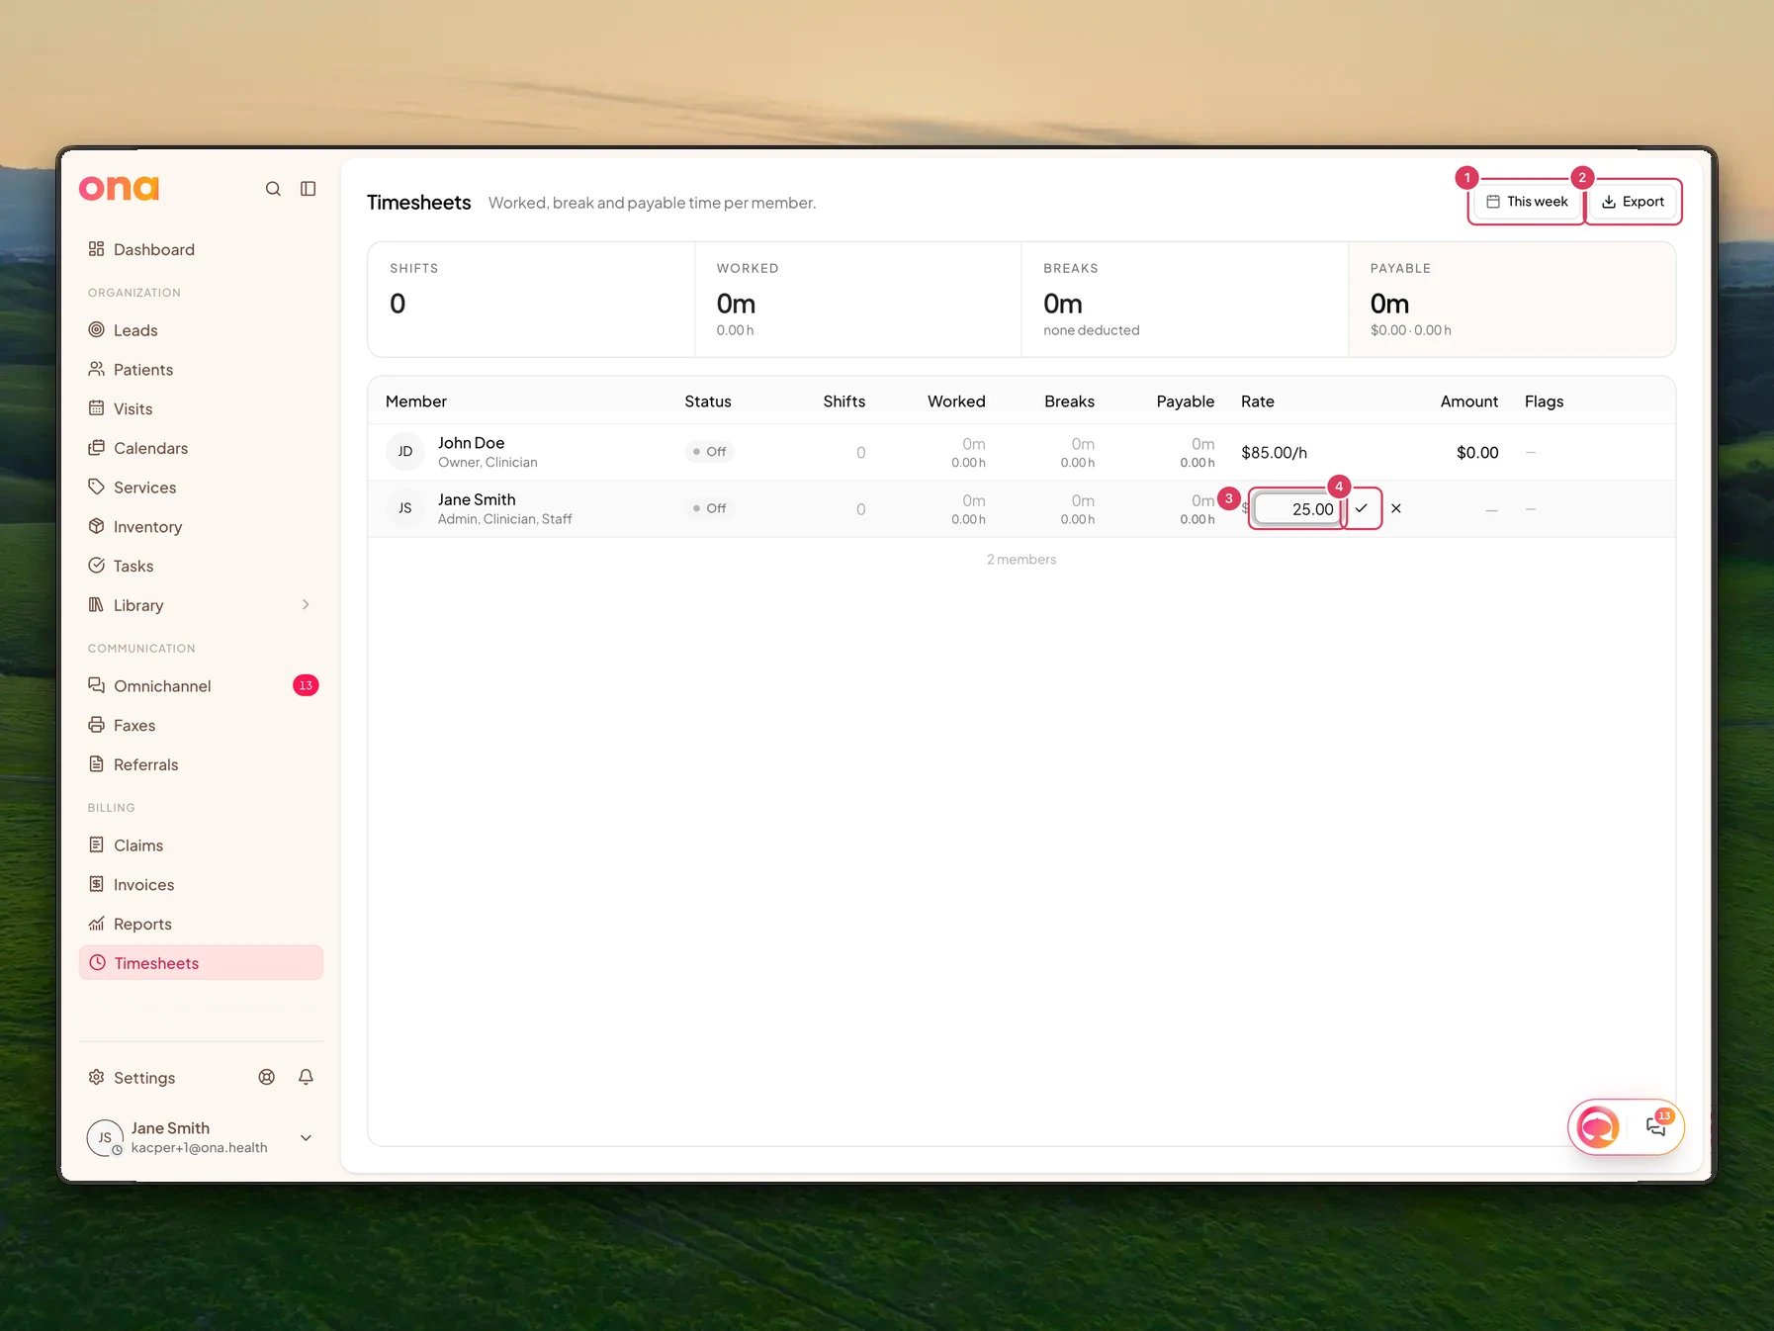Open the floating messages icon with 13 badge
Screen dimensions: 1774x1331
(x=1656, y=1126)
